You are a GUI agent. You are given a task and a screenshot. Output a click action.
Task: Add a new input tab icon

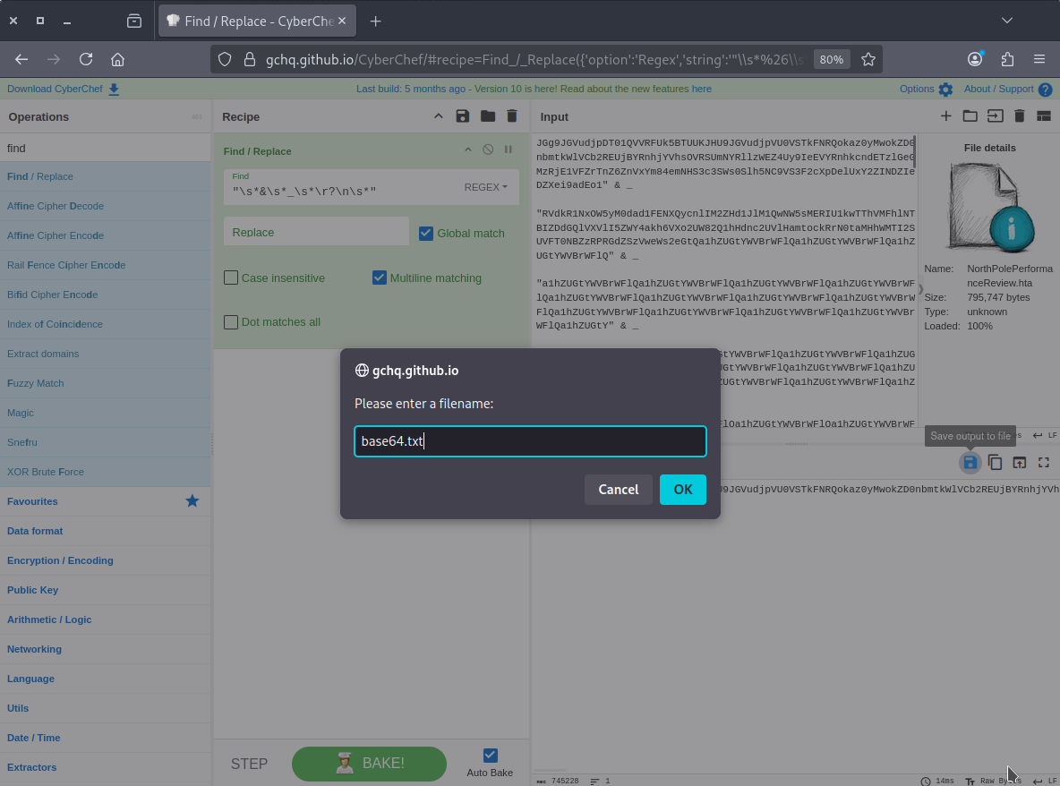click(945, 116)
